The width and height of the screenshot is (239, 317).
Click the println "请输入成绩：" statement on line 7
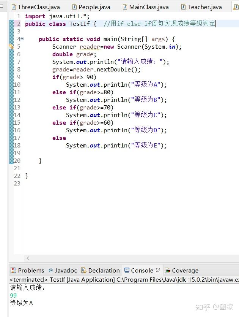(x=111, y=62)
